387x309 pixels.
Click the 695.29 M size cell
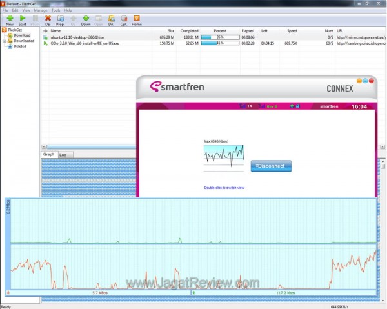(x=167, y=37)
